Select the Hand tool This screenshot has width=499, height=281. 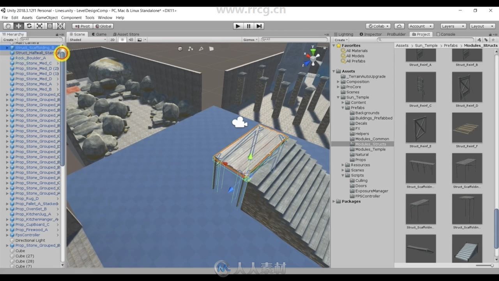[x=8, y=26]
